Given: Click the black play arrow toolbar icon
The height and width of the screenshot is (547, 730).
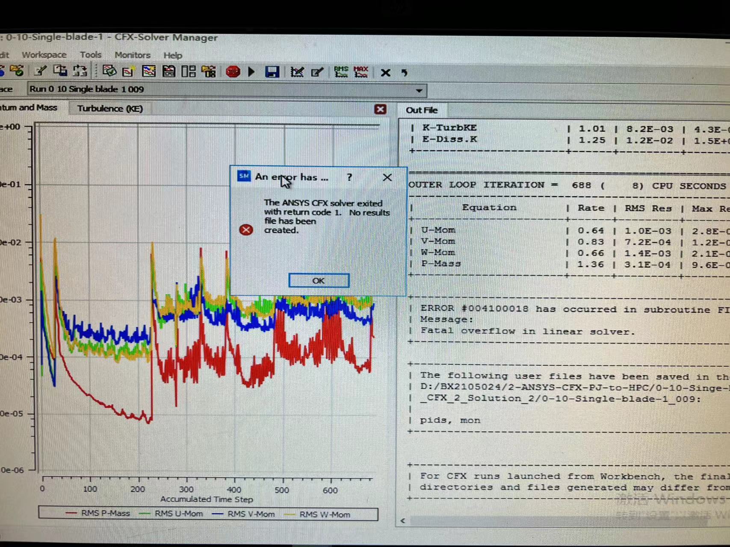Looking at the screenshot, I should pyautogui.click(x=251, y=72).
